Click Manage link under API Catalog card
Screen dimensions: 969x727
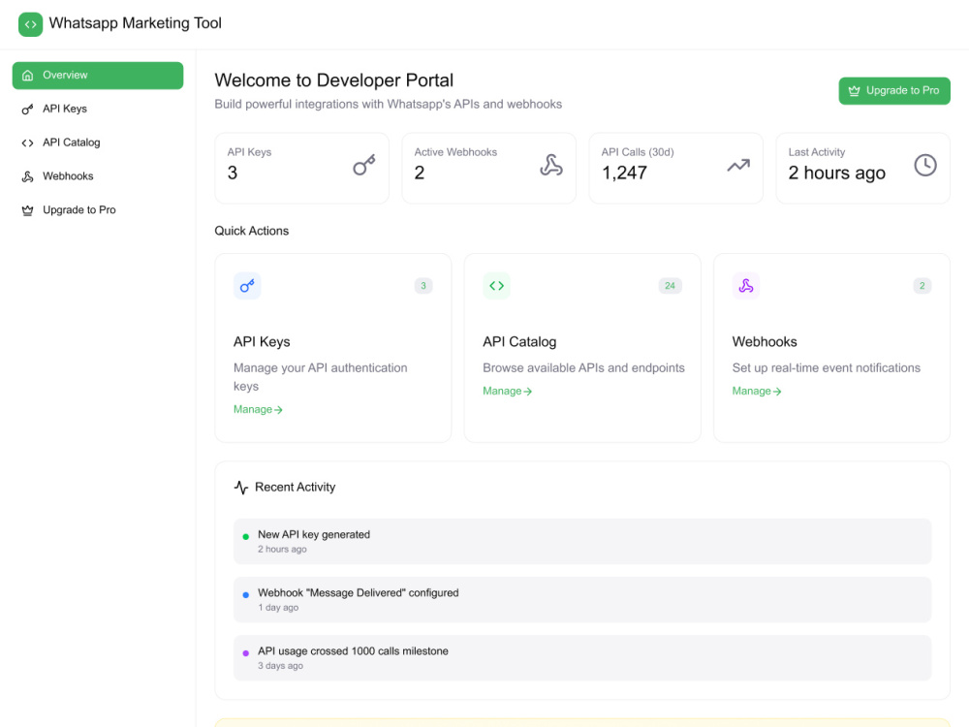tap(508, 391)
